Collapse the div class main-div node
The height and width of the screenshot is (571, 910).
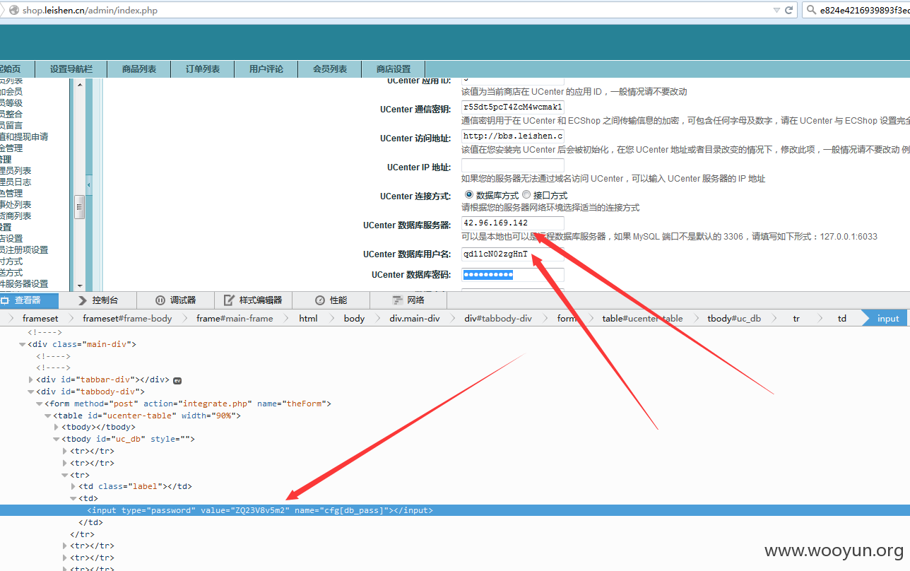22,344
